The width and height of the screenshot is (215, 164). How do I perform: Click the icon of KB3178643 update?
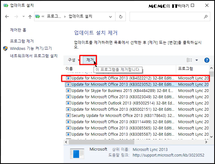(69, 116)
